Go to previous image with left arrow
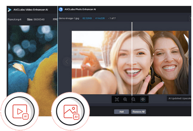The image size is (193, 131). pos(67,61)
